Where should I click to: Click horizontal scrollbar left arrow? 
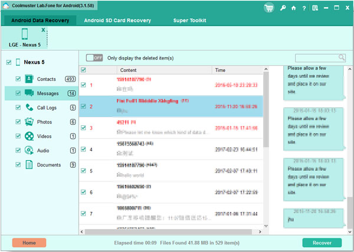pyautogui.click(x=82, y=232)
